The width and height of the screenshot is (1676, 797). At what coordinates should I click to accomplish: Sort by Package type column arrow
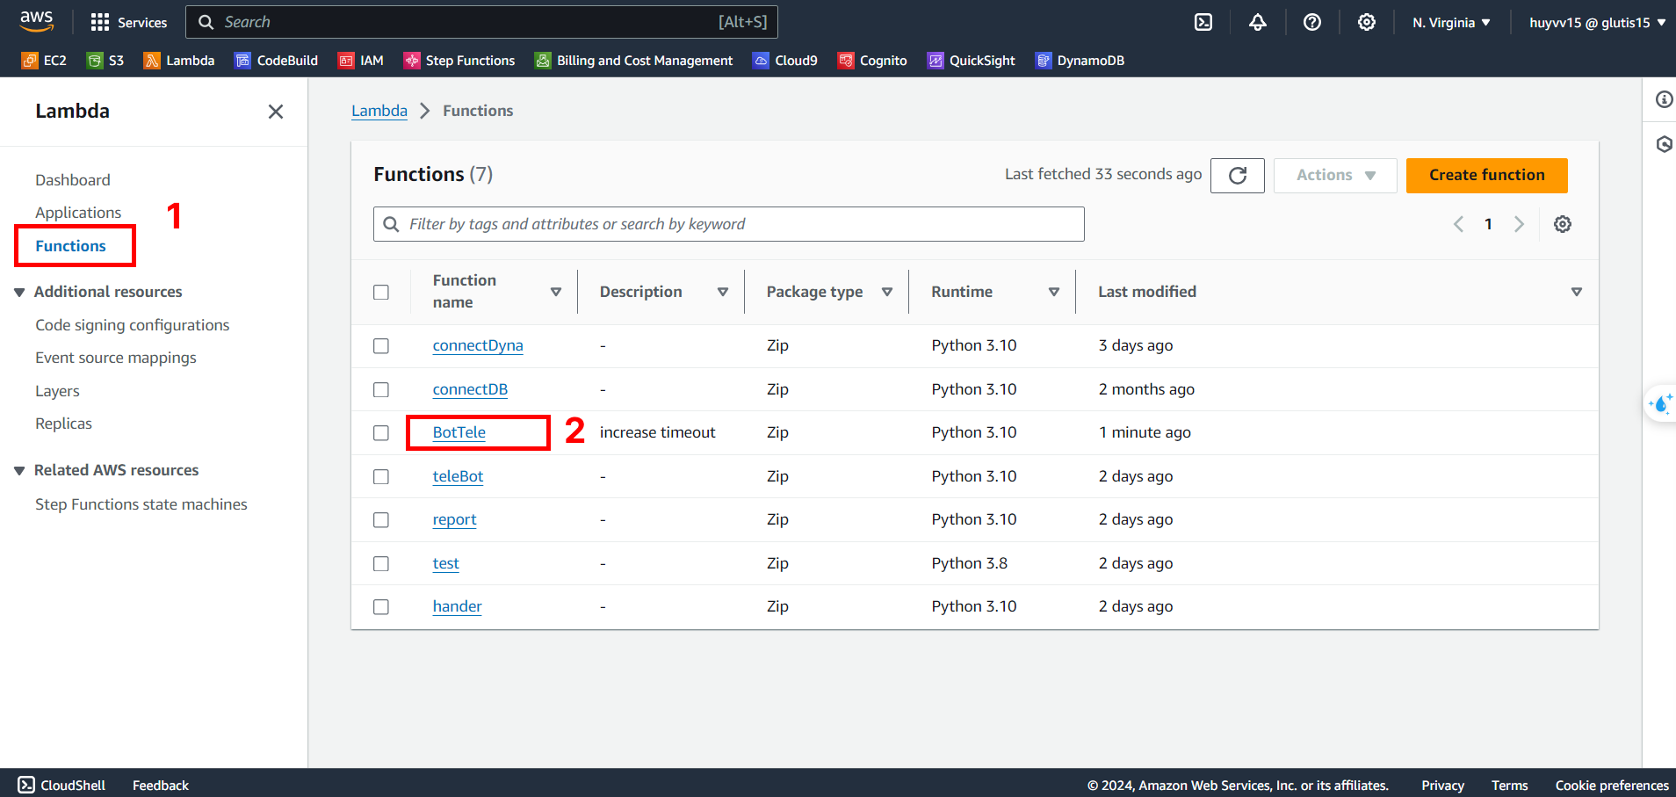pos(887,292)
